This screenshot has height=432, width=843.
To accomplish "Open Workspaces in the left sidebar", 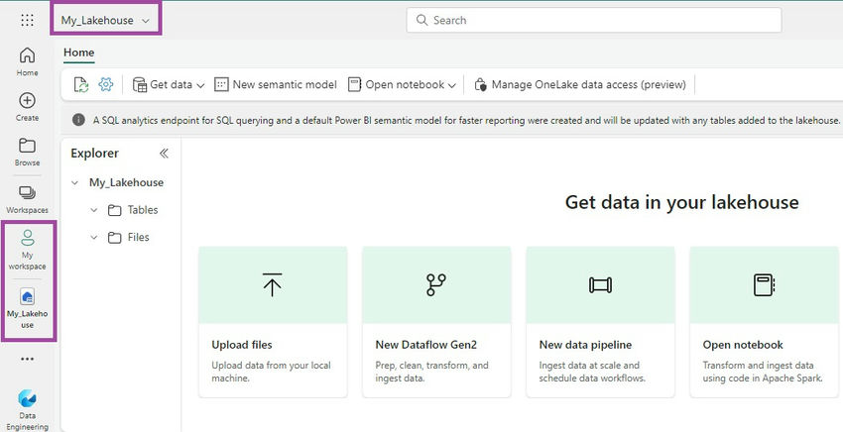I will pos(27,199).
